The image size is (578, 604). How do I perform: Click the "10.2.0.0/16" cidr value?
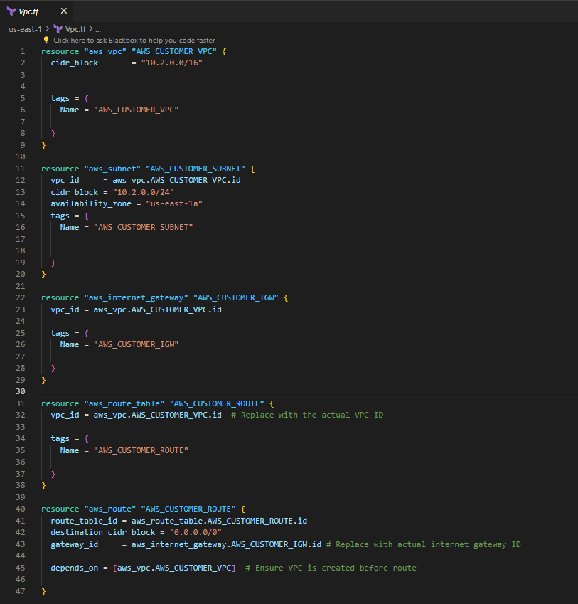tap(171, 63)
